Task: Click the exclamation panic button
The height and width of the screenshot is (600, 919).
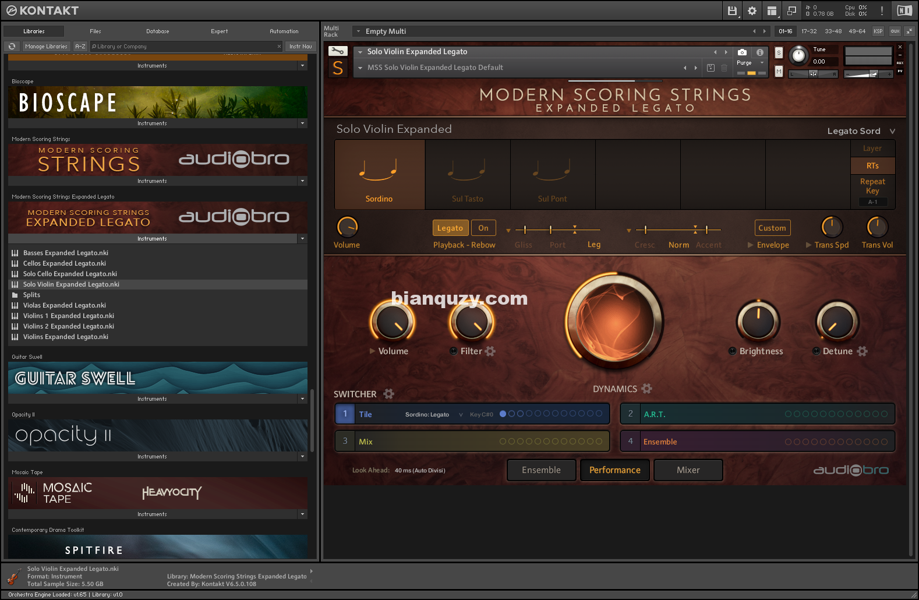Action: pos(882,10)
